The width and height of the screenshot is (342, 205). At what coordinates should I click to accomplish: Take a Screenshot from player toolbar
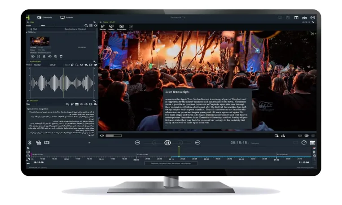click(122, 27)
